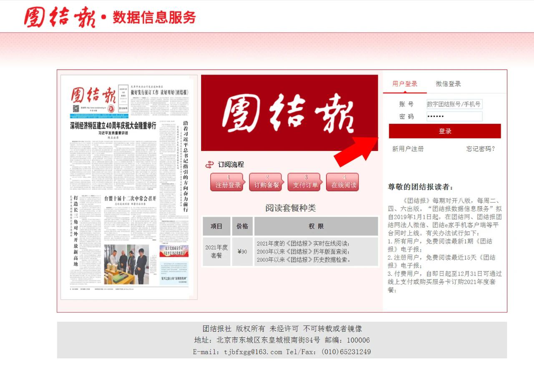Open the 新用户注册 link

[408, 149]
